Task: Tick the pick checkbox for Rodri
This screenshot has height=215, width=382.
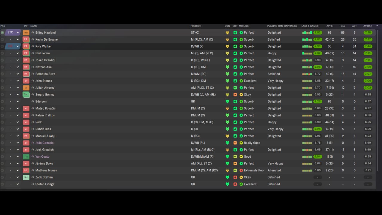Action: click(x=2, y=122)
